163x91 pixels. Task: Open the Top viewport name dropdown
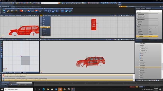(41, 15)
